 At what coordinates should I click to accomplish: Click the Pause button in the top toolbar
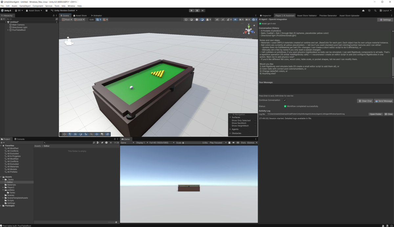197,10
